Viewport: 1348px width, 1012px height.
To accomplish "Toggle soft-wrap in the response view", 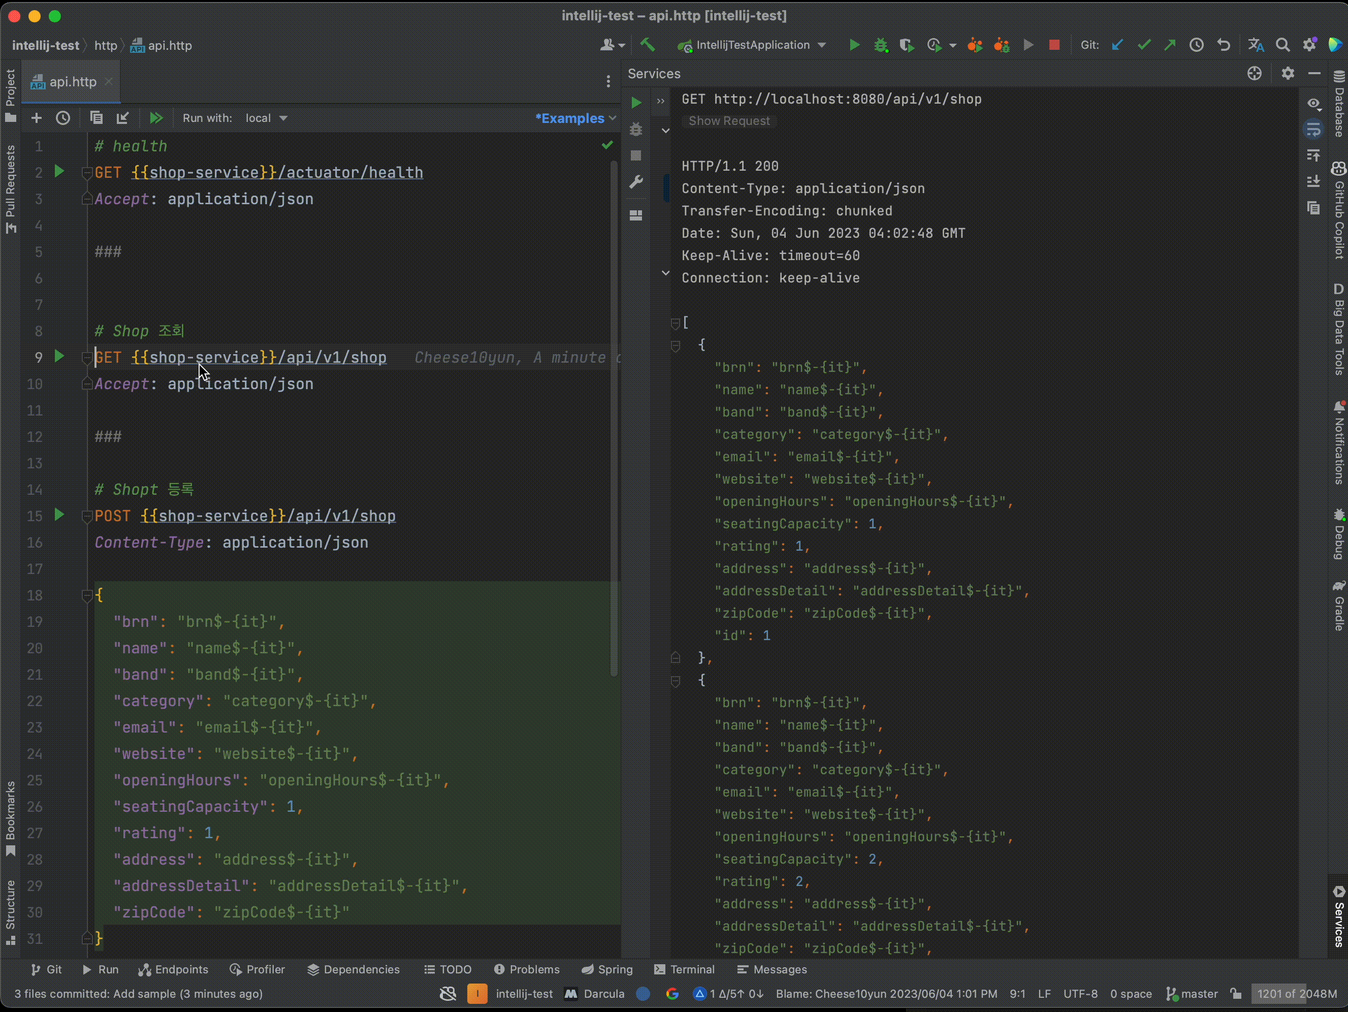I will coord(1313,129).
